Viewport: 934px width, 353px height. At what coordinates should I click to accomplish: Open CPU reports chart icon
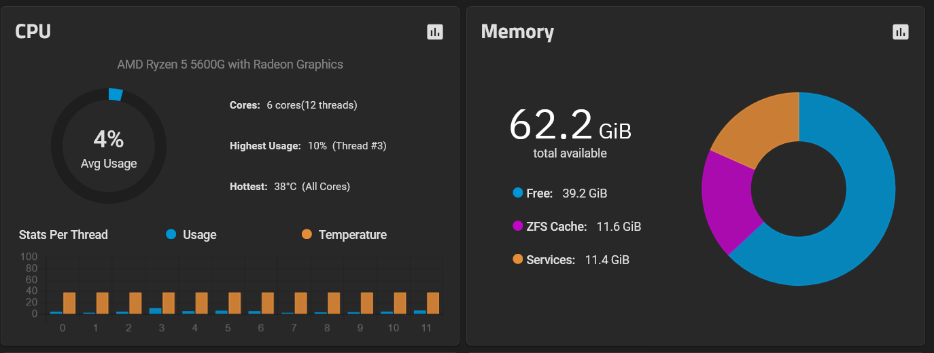coord(435,32)
